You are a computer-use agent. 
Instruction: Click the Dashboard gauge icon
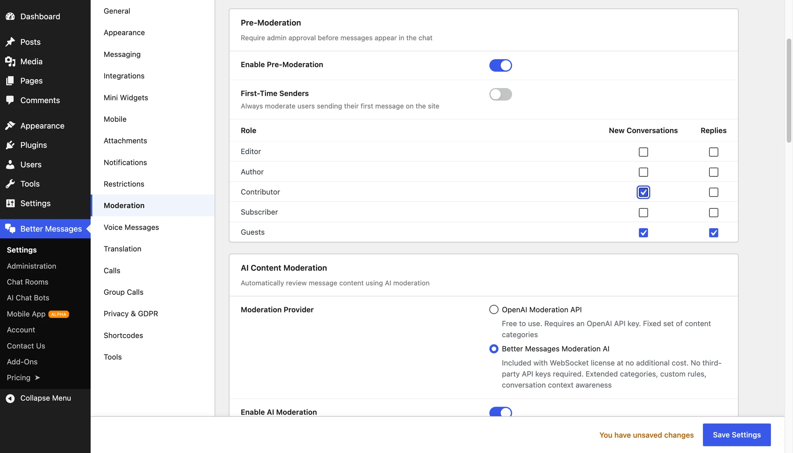10,16
